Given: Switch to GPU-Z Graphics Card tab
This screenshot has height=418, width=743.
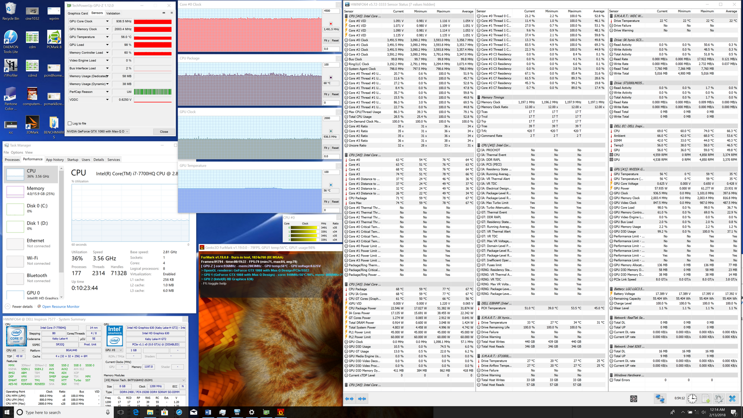Looking at the screenshot, I should [78, 13].
